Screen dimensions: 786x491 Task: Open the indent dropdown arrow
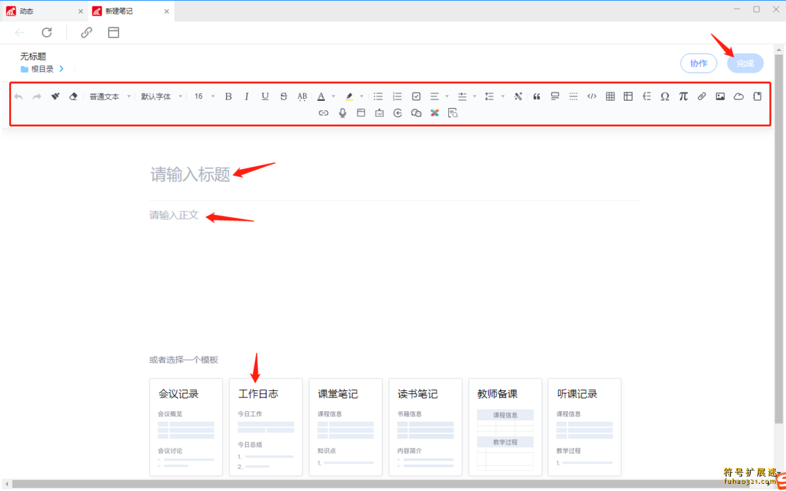tap(474, 96)
